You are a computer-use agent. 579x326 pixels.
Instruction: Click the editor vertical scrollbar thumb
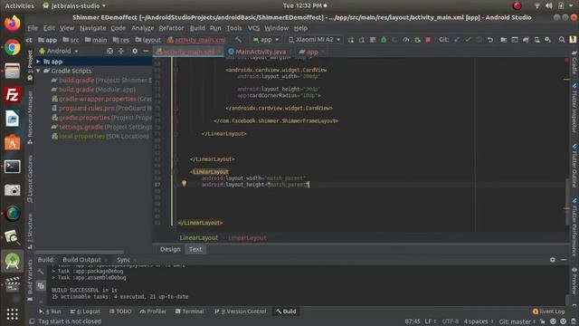[567, 201]
